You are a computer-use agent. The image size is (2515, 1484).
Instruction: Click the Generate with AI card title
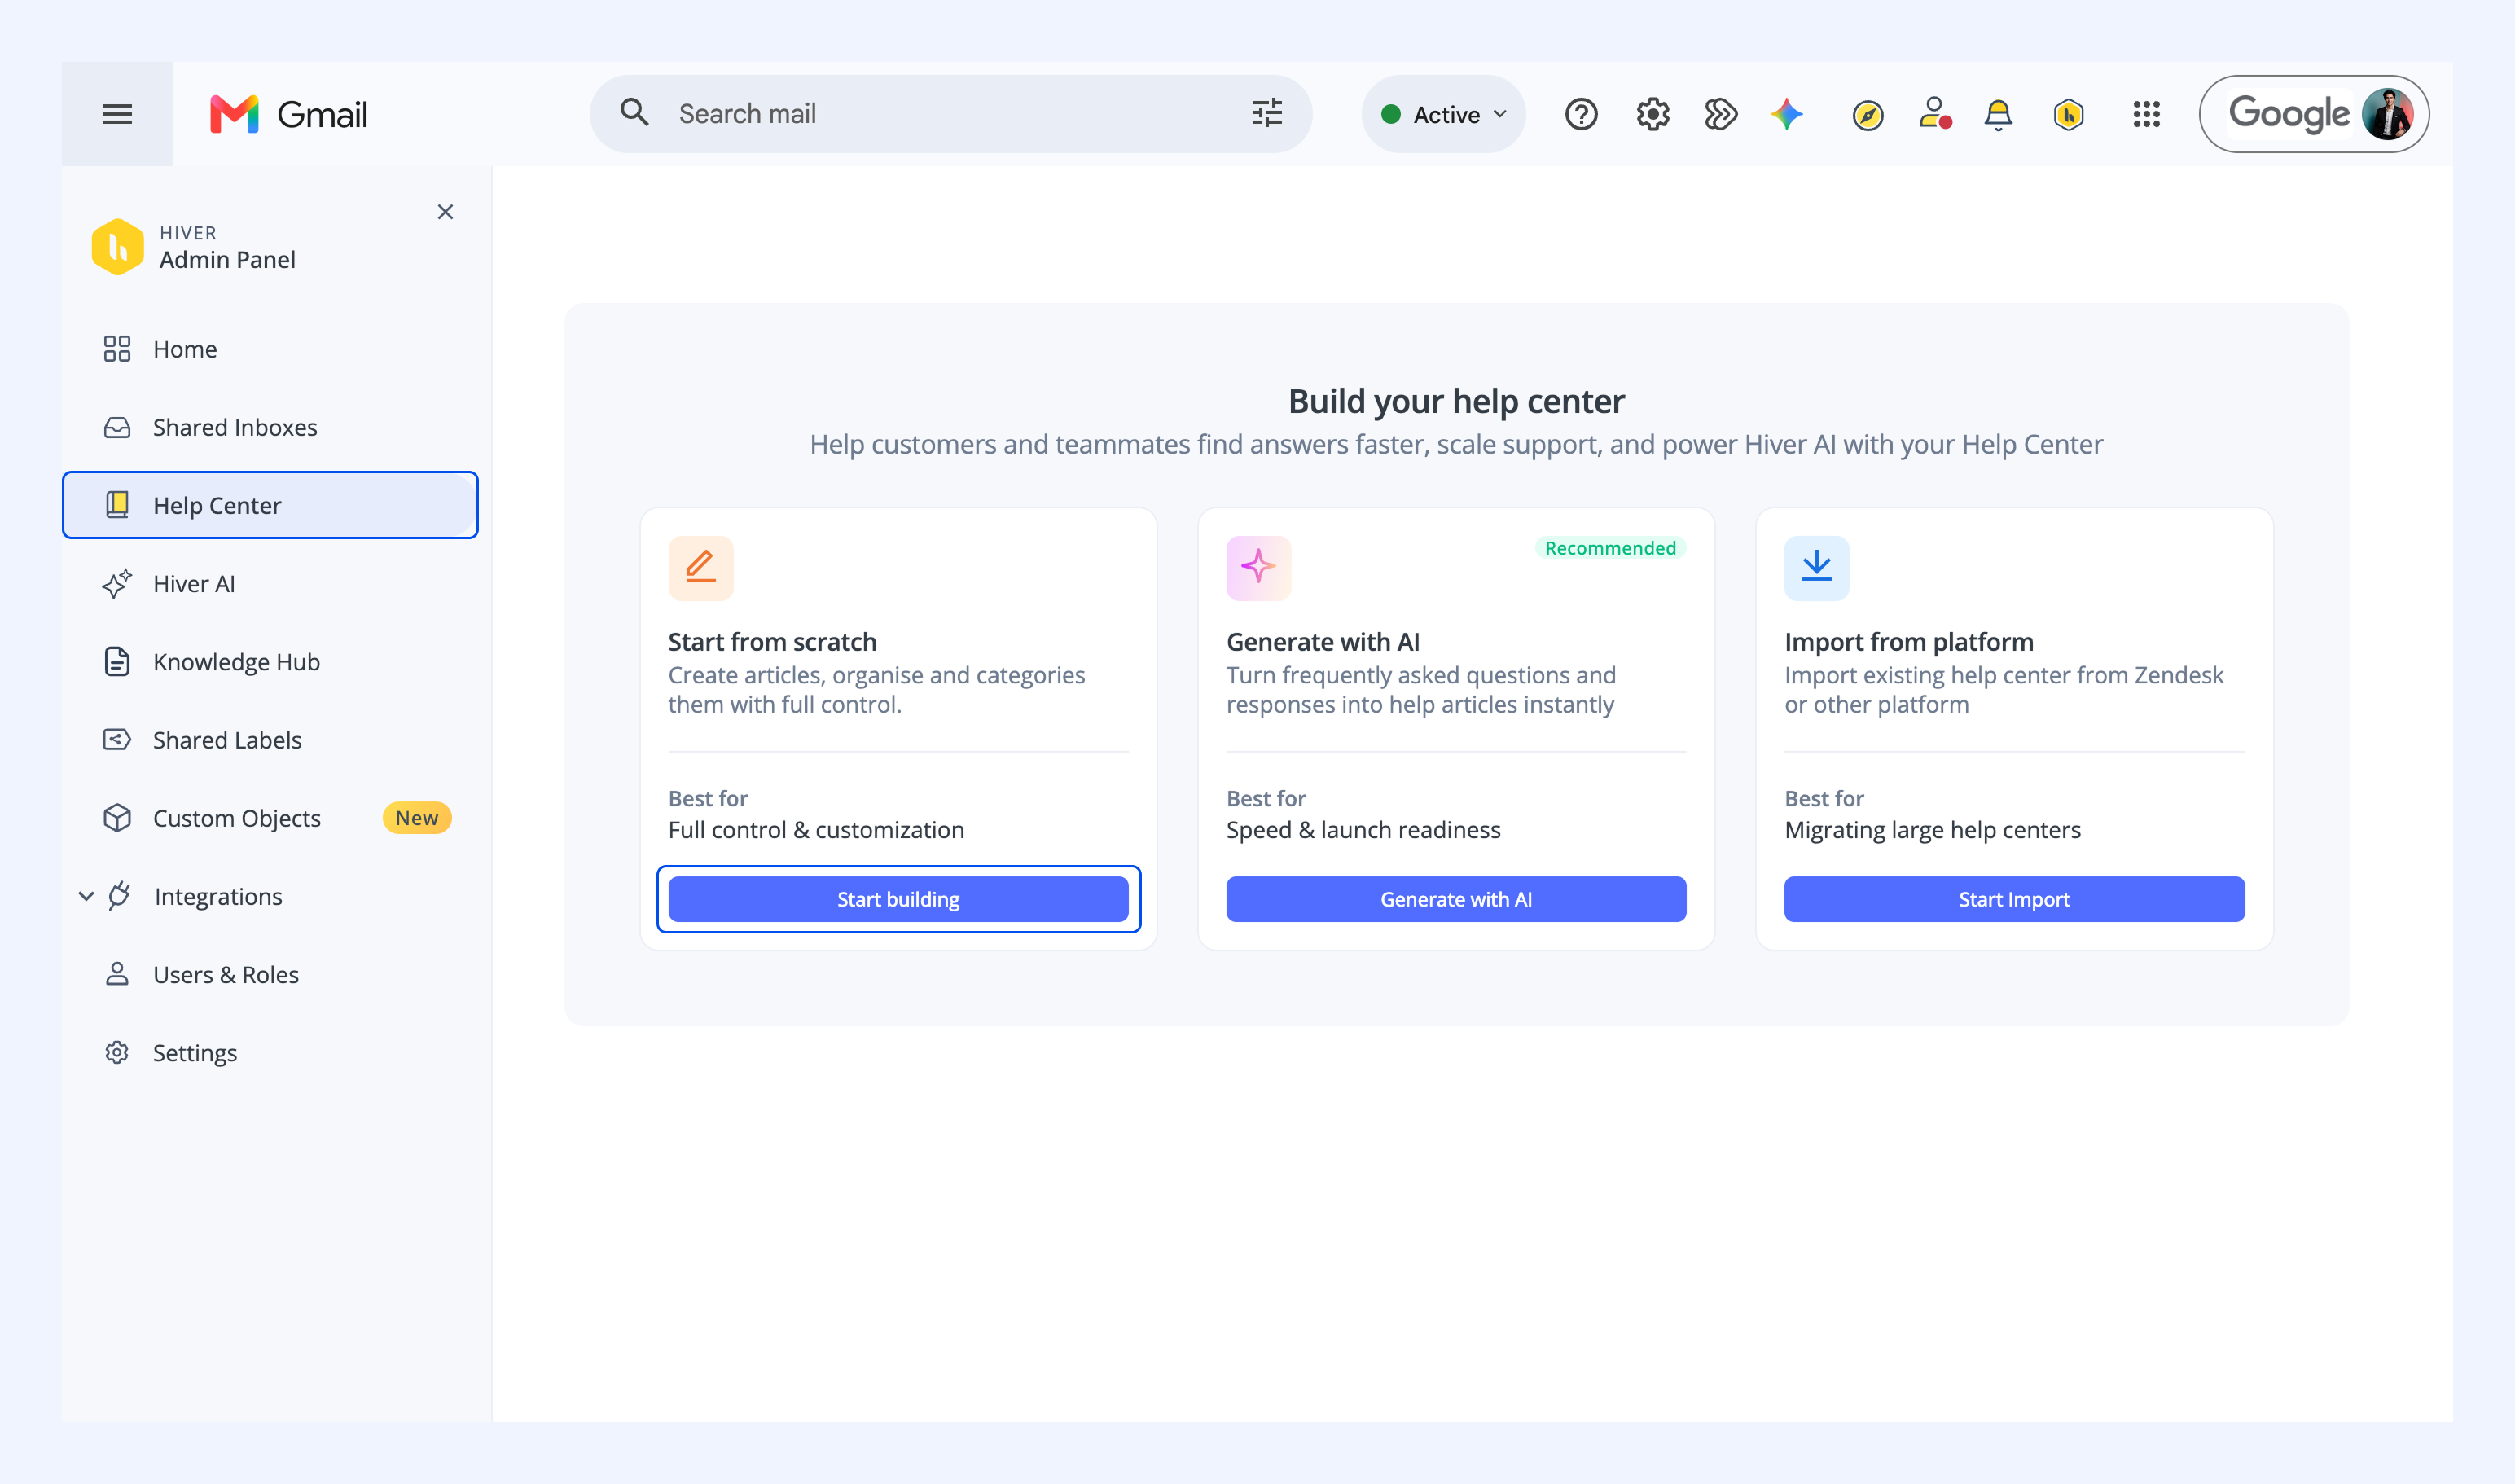[x=1322, y=642]
